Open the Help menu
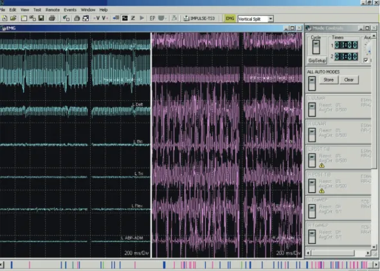The image size is (380, 271). click(104, 10)
